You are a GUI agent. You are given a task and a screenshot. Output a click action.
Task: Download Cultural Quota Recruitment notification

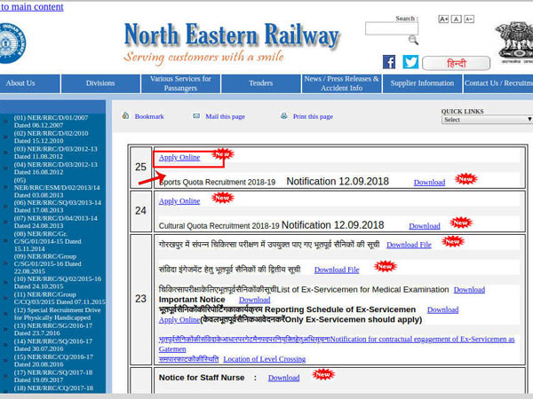(x=425, y=226)
